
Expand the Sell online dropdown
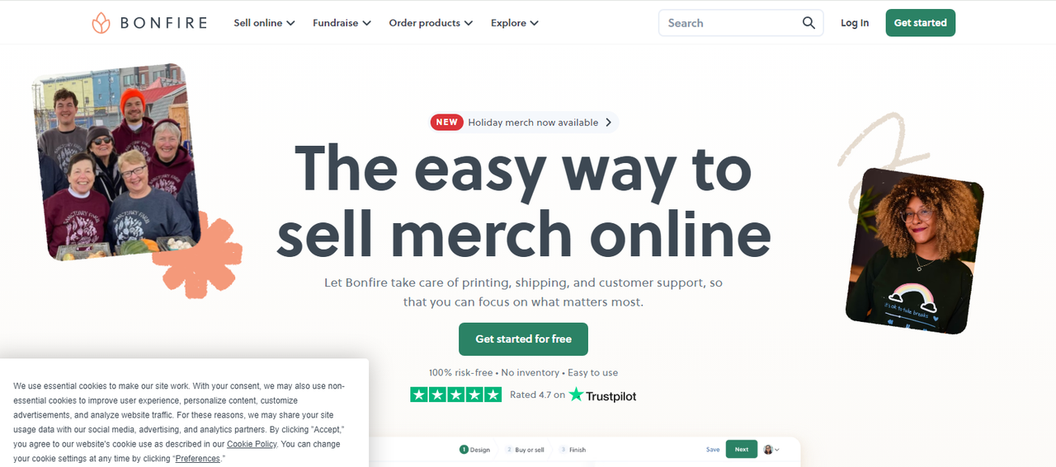click(x=264, y=23)
